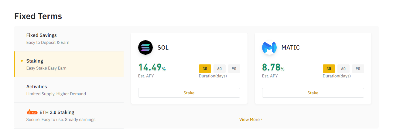Stake MATIC using its Stake button
The height and width of the screenshot is (140, 393).
click(313, 93)
